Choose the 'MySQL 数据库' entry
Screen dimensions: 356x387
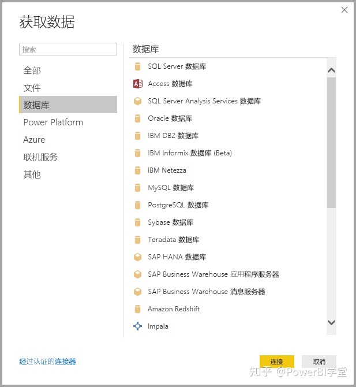(228, 188)
